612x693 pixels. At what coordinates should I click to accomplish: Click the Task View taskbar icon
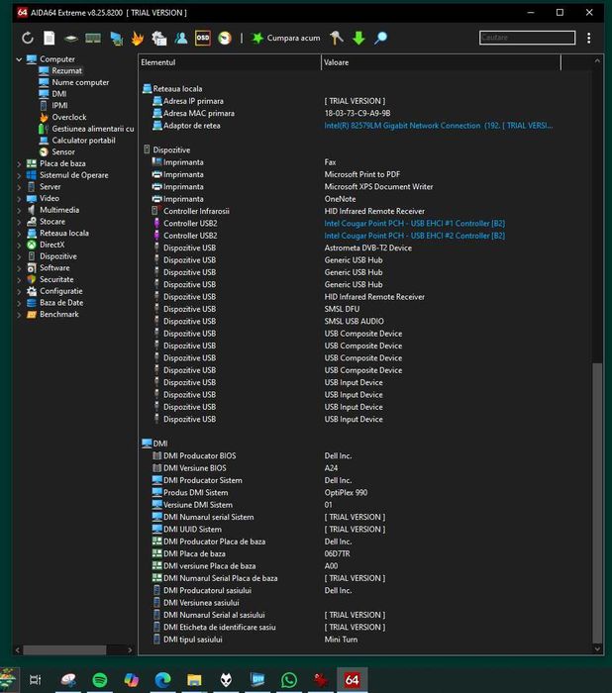click(35, 679)
